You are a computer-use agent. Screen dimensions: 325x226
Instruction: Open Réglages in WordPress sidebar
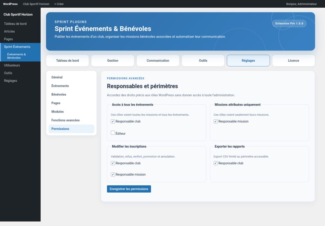click(x=20, y=80)
